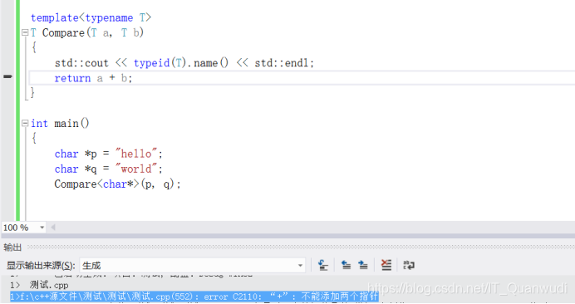The height and width of the screenshot is (304, 575).
Task: Click the bookmark marker in the left margin
Action: click(x=7, y=76)
